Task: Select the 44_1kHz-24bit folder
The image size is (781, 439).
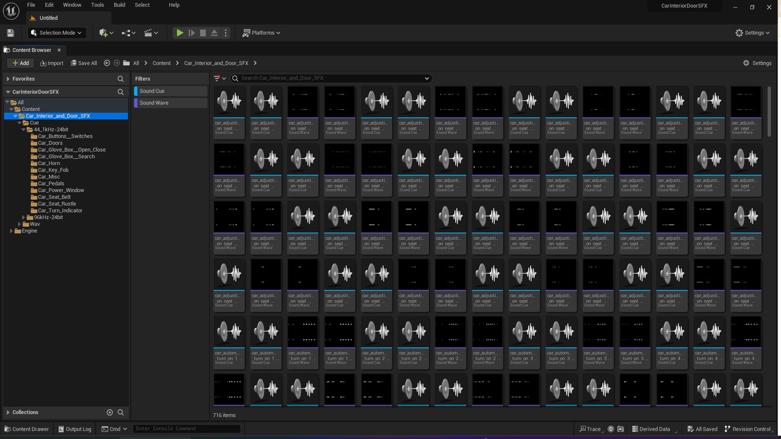Action: [51, 129]
